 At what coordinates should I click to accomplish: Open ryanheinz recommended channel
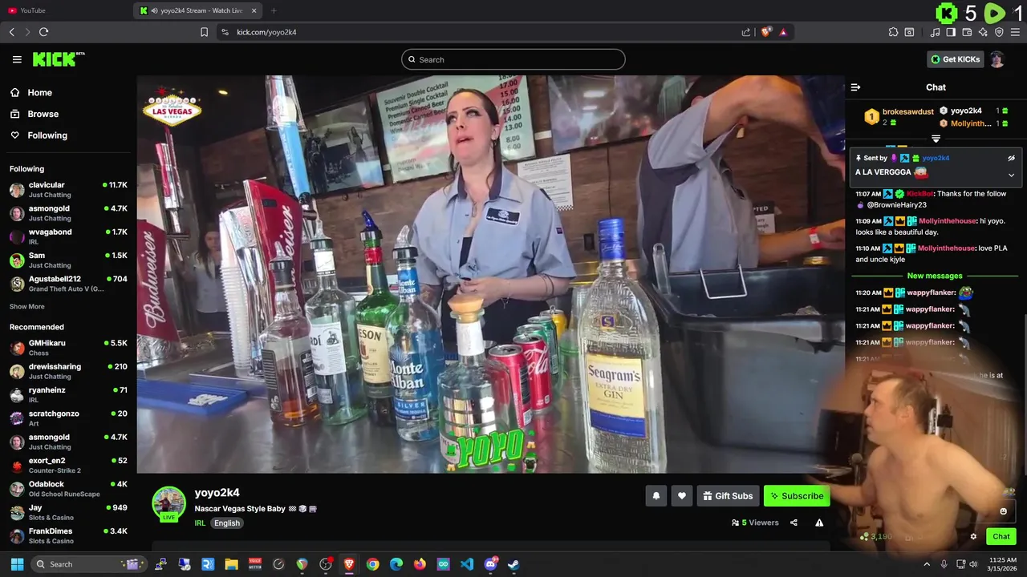pos(68,394)
